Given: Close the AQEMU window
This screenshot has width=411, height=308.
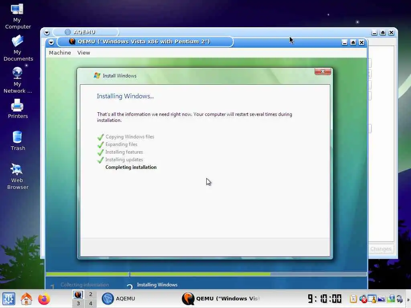Looking at the screenshot, I should (x=391, y=33).
